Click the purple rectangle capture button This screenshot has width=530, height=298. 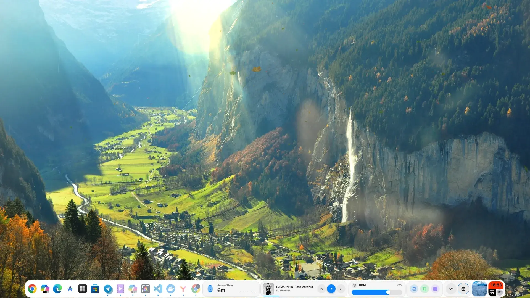[435, 289]
